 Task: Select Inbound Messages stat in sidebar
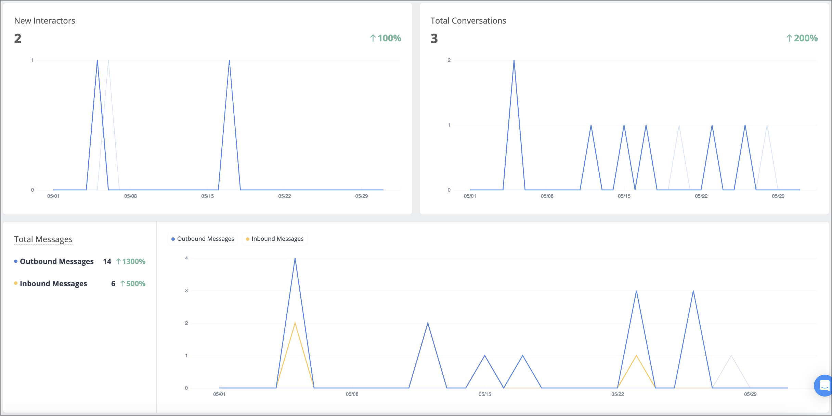[x=53, y=283]
